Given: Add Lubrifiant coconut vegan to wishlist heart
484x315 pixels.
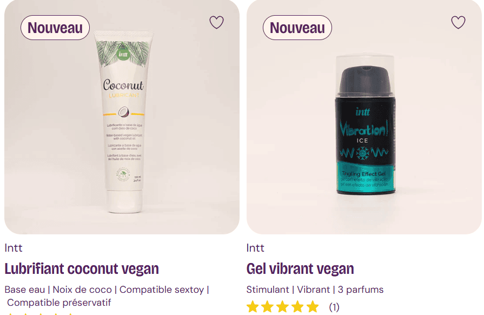Looking at the screenshot, I should 216,22.
